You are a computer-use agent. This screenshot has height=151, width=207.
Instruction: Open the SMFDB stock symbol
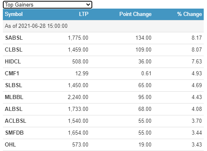click(x=14, y=133)
